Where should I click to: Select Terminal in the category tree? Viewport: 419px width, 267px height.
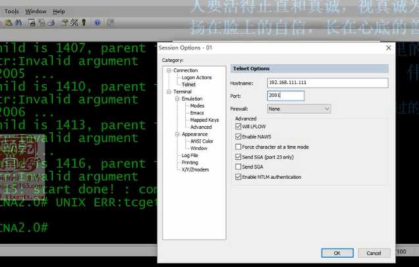tap(182, 92)
